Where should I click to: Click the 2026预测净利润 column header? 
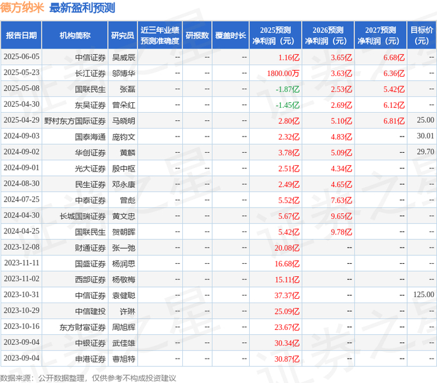point(328,36)
